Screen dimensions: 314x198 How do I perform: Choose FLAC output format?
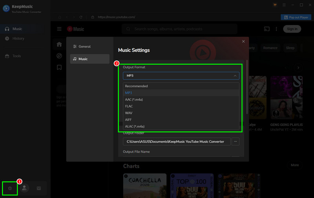(x=181, y=106)
